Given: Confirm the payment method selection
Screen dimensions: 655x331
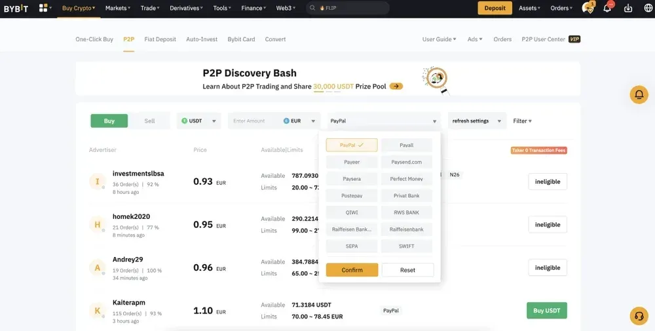Looking at the screenshot, I should tap(352, 270).
